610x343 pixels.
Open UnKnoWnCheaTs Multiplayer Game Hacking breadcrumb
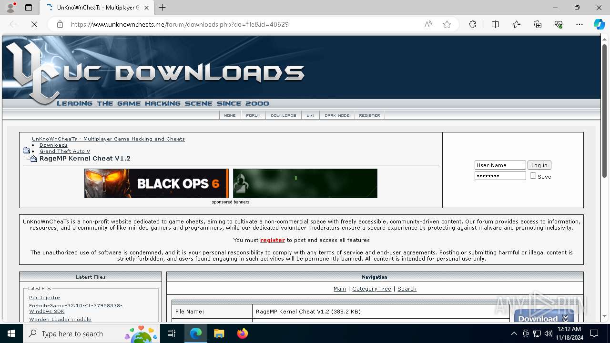click(108, 139)
